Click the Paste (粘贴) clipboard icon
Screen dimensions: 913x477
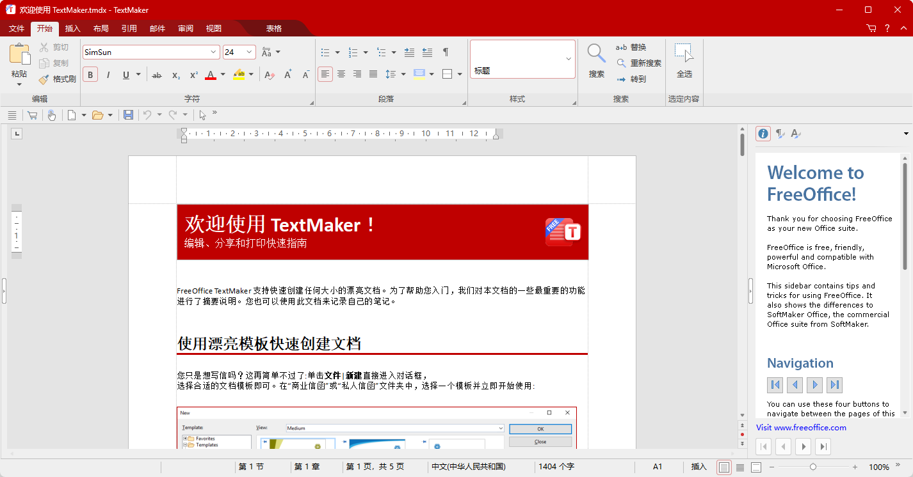coord(19,54)
